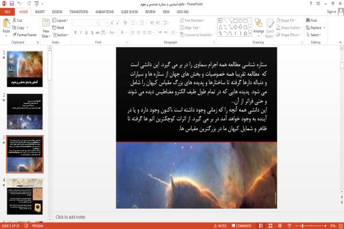
Task: Select slide 2 thumbnail
Action: pyautogui.click(x=25, y=112)
